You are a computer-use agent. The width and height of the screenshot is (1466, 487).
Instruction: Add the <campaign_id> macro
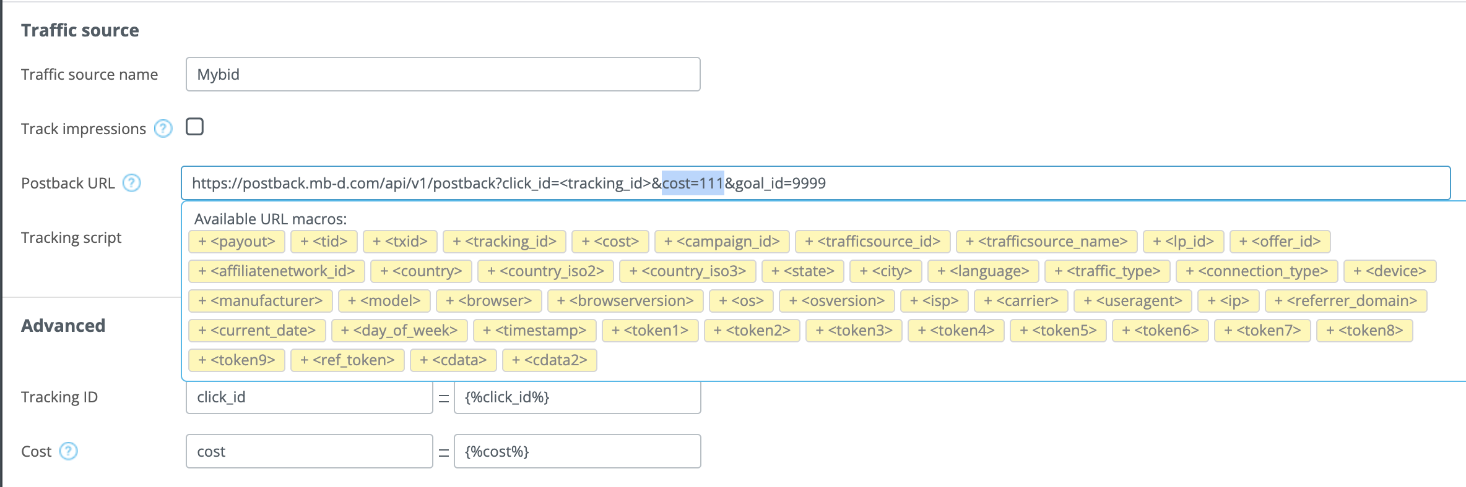click(x=721, y=242)
